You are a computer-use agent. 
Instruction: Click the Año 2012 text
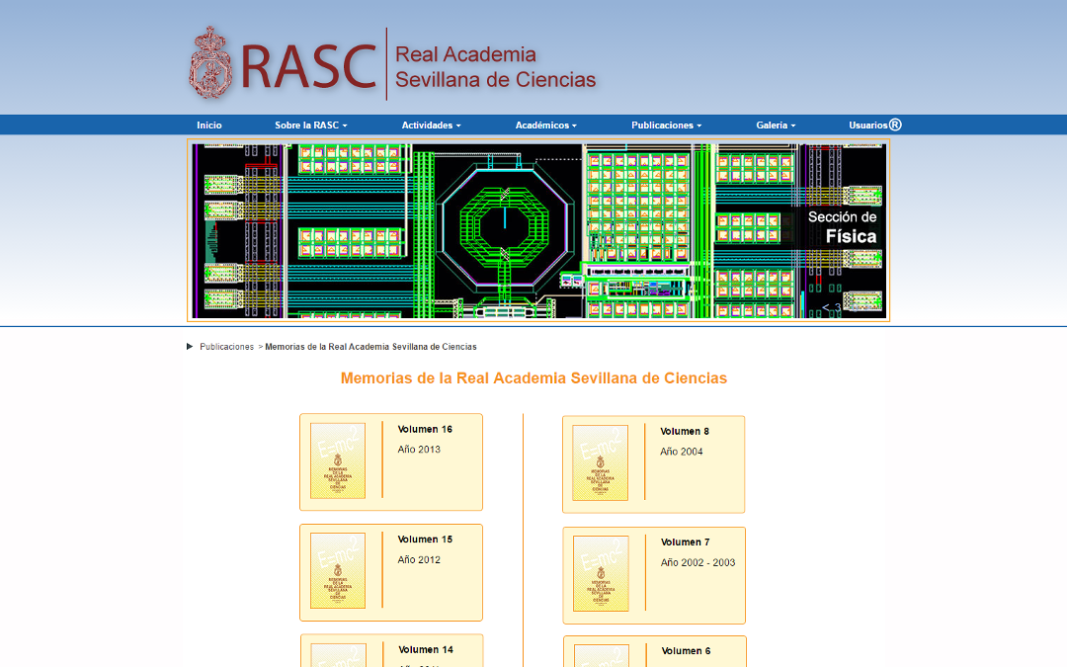(x=419, y=559)
